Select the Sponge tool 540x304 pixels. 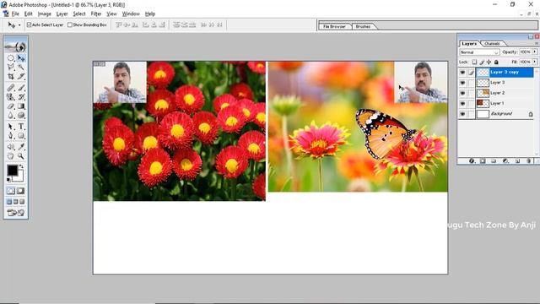tap(21, 115)
